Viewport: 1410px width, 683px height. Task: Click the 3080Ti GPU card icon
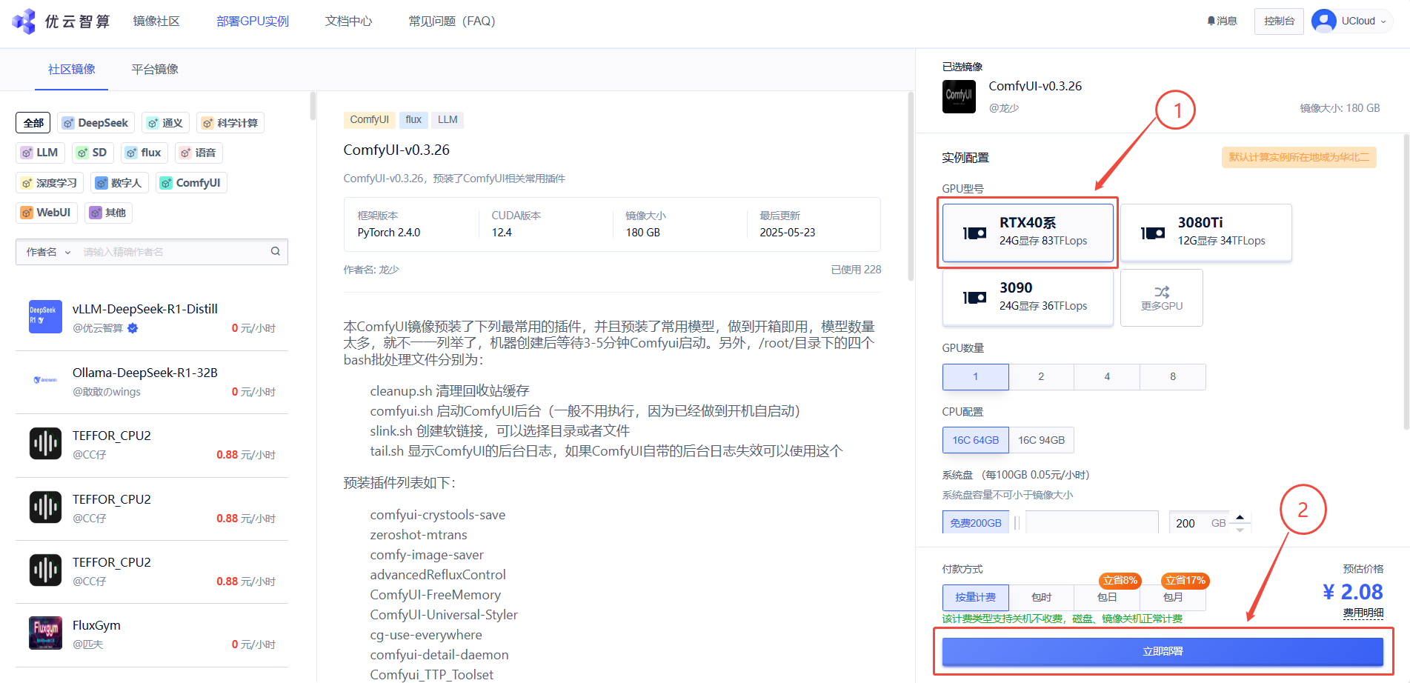tap(1152, 233)
